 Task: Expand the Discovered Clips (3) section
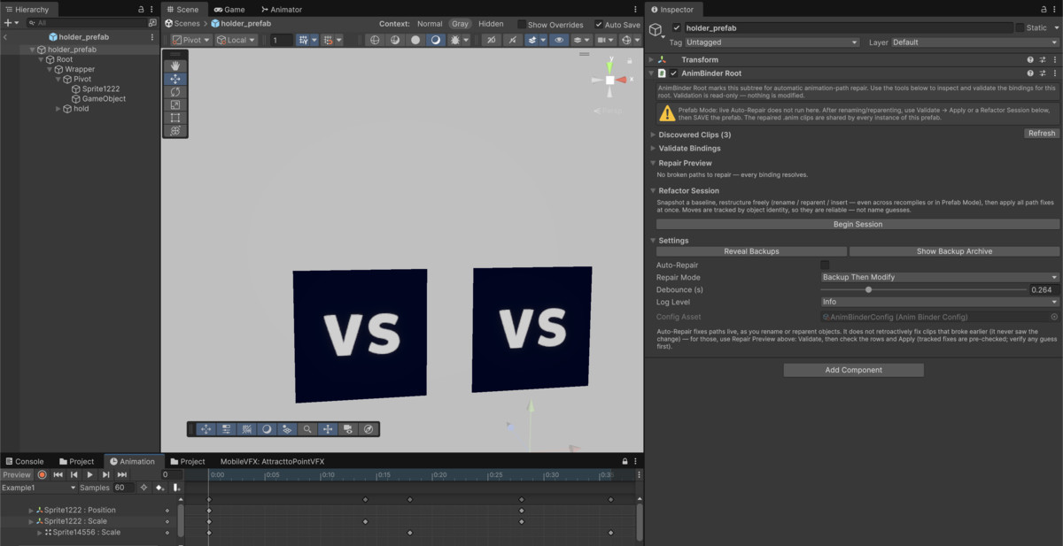653,135
